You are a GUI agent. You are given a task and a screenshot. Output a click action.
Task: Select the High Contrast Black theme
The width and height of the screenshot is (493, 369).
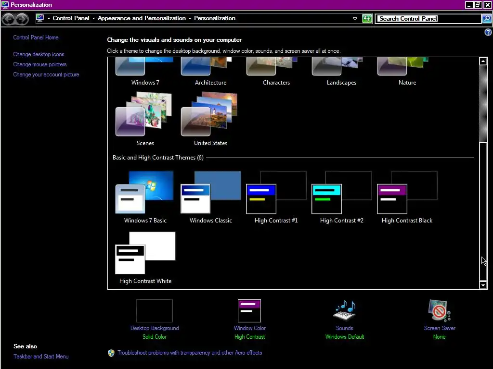[x=407, y=192]
